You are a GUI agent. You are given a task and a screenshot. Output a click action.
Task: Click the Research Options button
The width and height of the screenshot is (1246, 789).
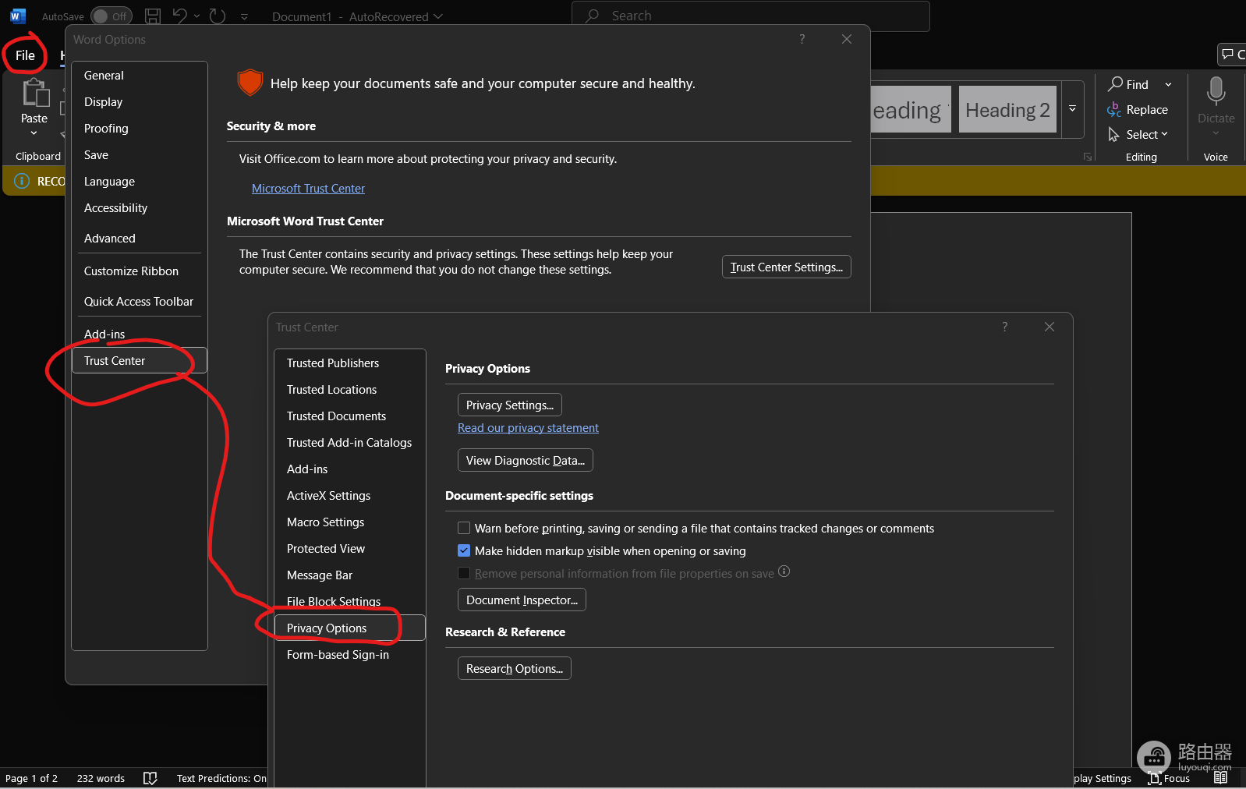click(x=515, y=669)
